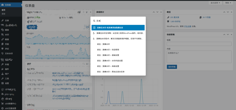Click the zibll商城中心 cart icon
The width and height of the screenshot is (236, 110).
pos(2,104)
